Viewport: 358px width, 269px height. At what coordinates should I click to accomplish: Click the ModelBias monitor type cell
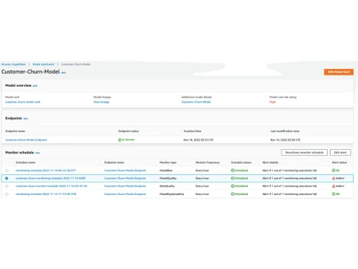(166, 171)
